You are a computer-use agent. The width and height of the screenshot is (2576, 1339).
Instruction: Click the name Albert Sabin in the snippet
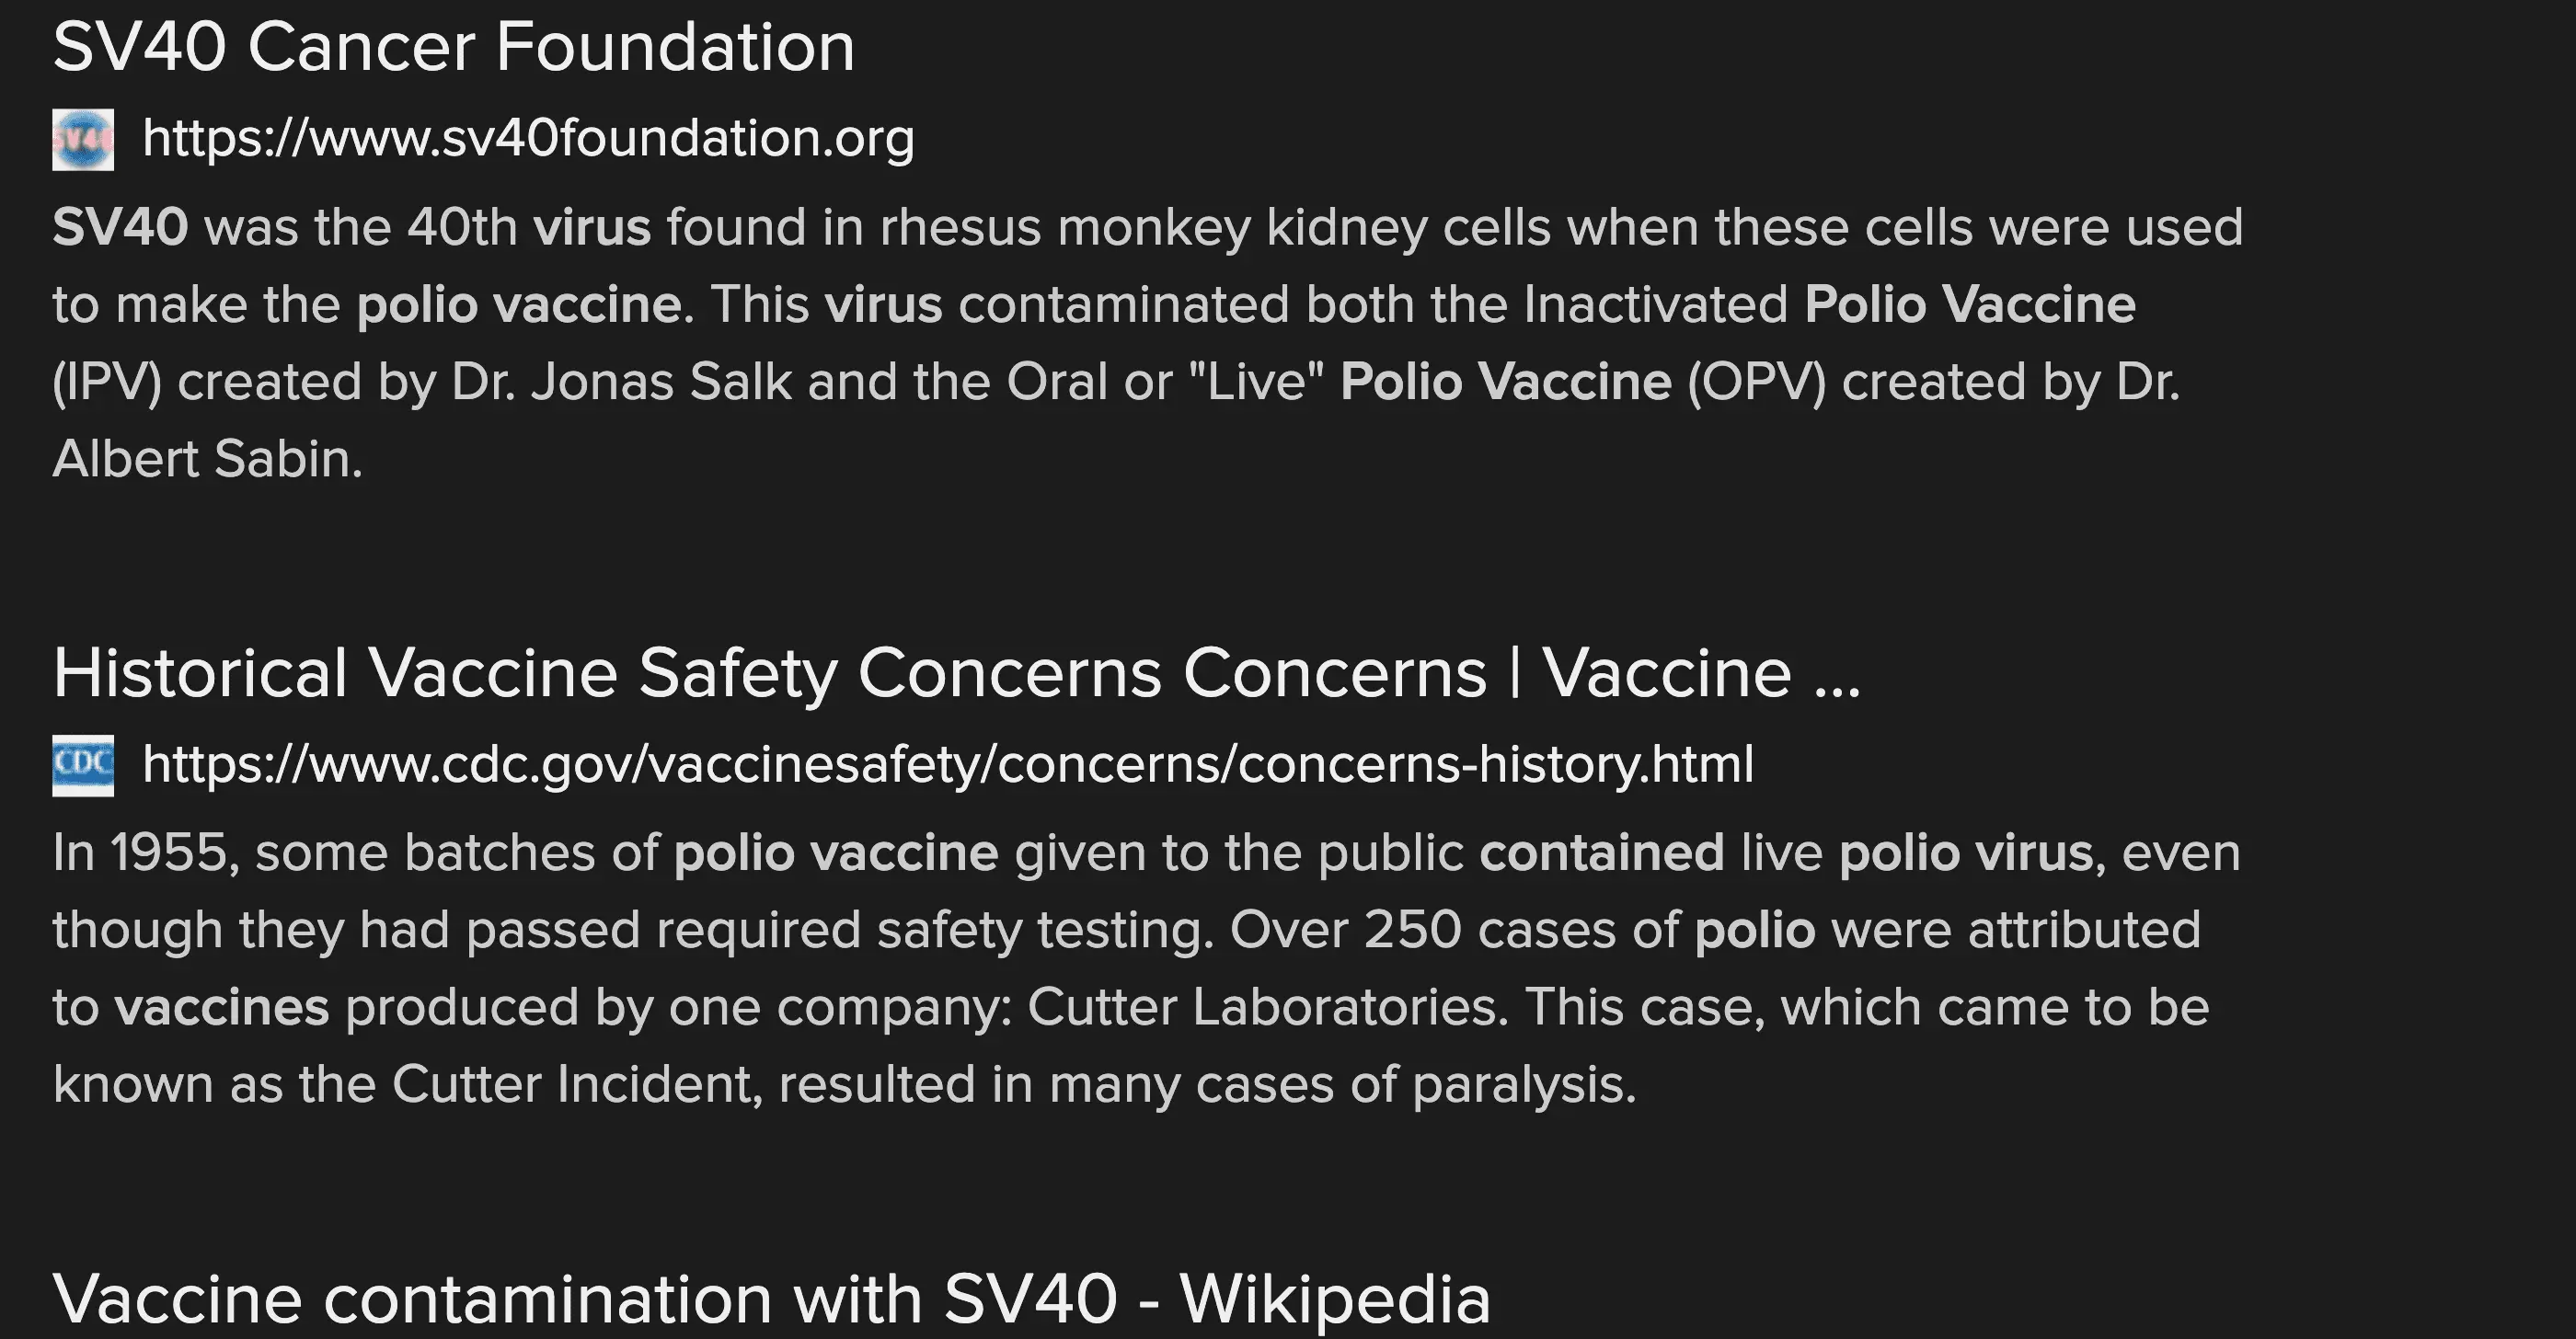[x=206, y=459]
